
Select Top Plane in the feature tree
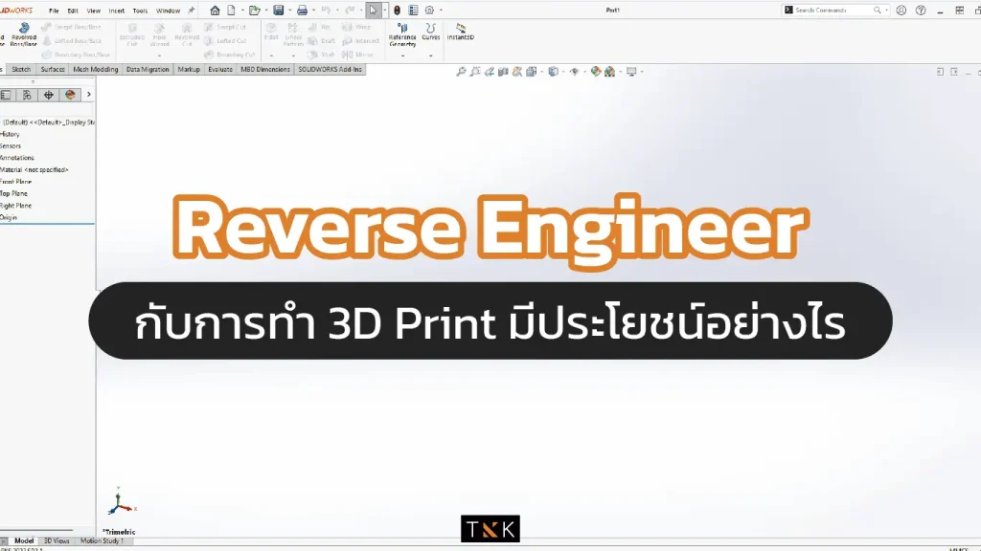15,193
